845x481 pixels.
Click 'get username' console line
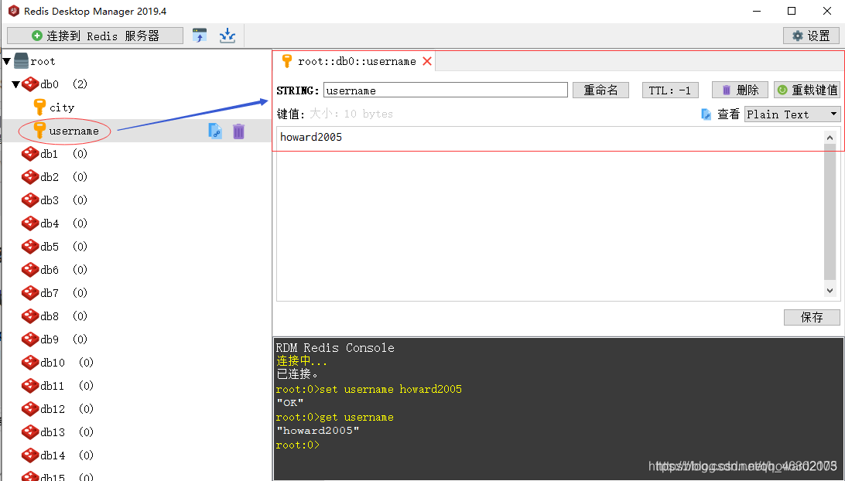point(334,417)
